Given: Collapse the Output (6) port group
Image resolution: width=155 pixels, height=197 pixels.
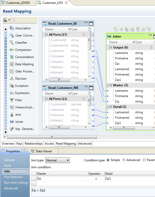Looking at the screenshot, I should 111,48.
